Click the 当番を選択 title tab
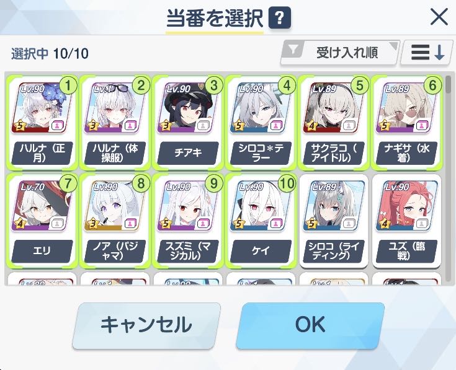Screen dimensions: 456x370 [215, 19]
